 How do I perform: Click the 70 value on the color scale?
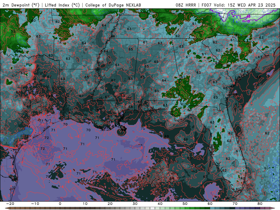point(235,204)
